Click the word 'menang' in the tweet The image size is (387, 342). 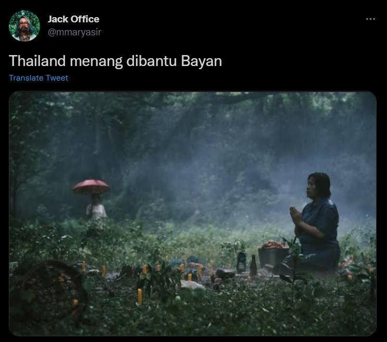[x=96, y=62]
